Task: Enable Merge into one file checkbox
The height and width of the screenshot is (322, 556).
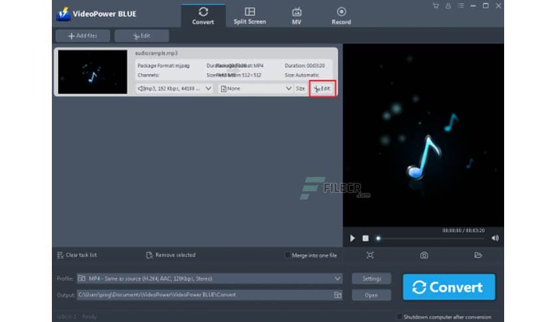Action: click(287, 255)
